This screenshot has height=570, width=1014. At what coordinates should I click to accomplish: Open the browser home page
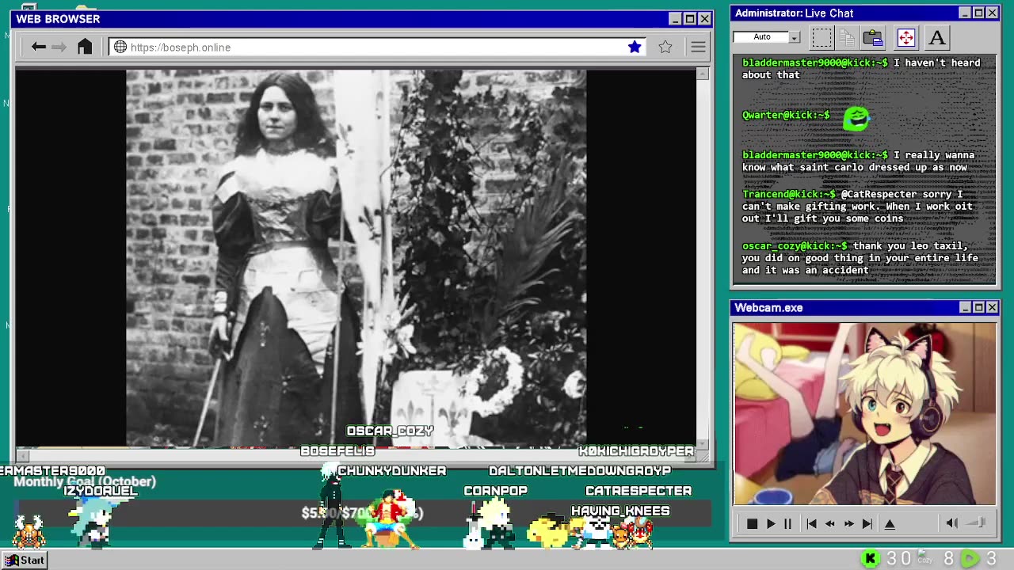click(x=85, y=47)
